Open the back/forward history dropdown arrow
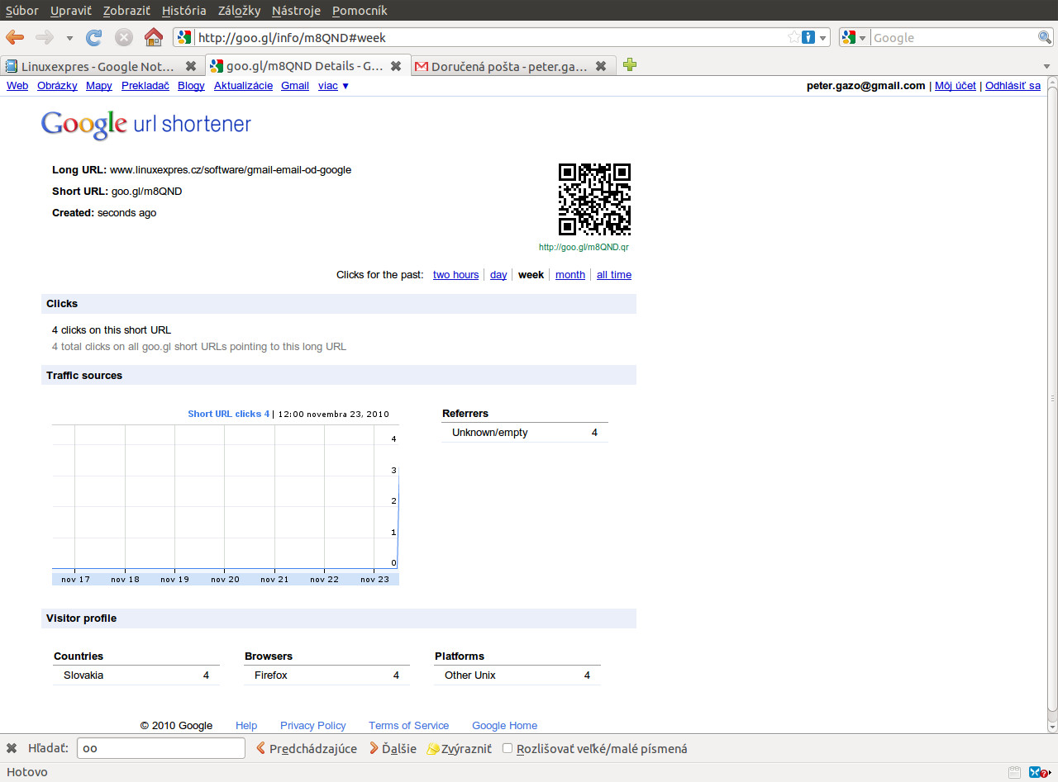This screenshot has width=1058, height=782. (69, 38)
